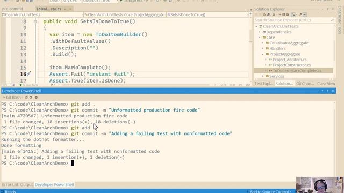Open the CleanArch.UnitTests project navigation dropdown
Viewport: 344px width, 193px height.
[x=42, y=14]
